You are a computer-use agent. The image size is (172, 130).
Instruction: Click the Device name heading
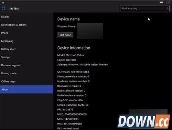point(68,19)
